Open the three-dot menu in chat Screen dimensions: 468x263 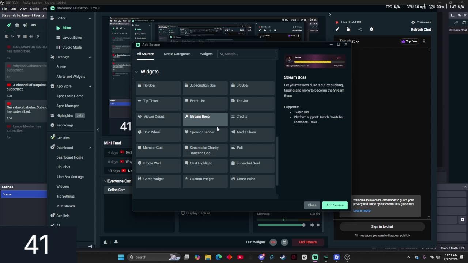(424, 41)
